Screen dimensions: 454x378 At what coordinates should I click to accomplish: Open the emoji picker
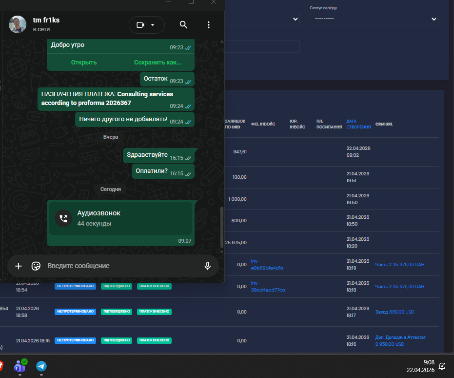(36, 266)
